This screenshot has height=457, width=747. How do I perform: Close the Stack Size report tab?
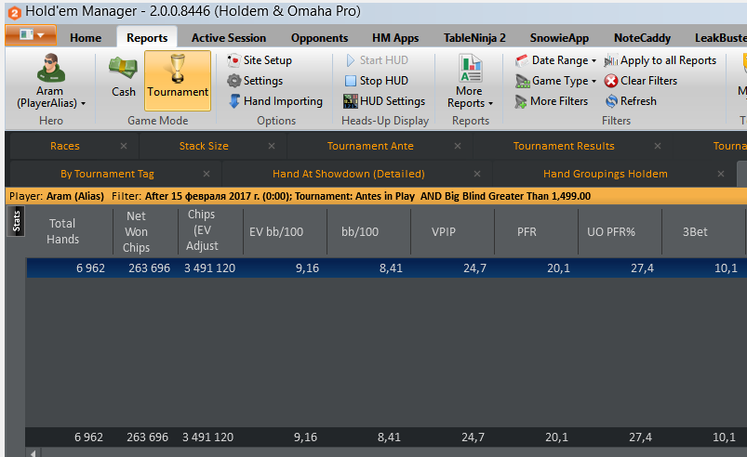(272, 146)
